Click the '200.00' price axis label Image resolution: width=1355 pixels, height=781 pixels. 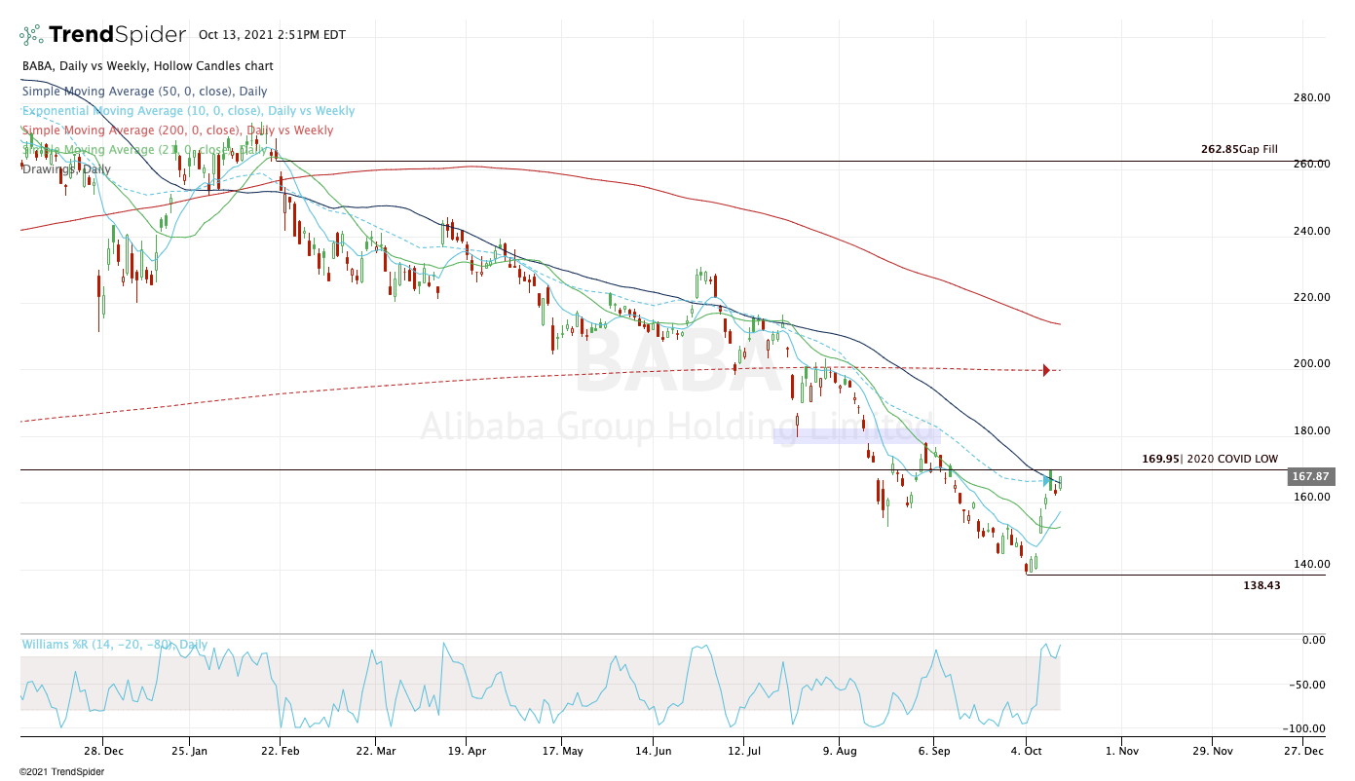(x=1311, y=363)
